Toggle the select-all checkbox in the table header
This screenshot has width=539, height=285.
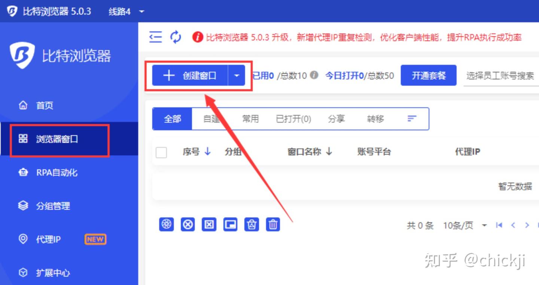tap(161, 152)
